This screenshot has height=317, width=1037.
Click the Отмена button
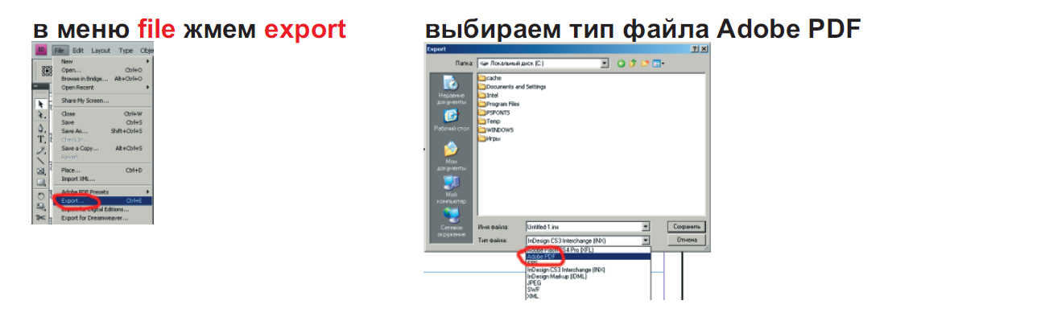click(687, 240)
